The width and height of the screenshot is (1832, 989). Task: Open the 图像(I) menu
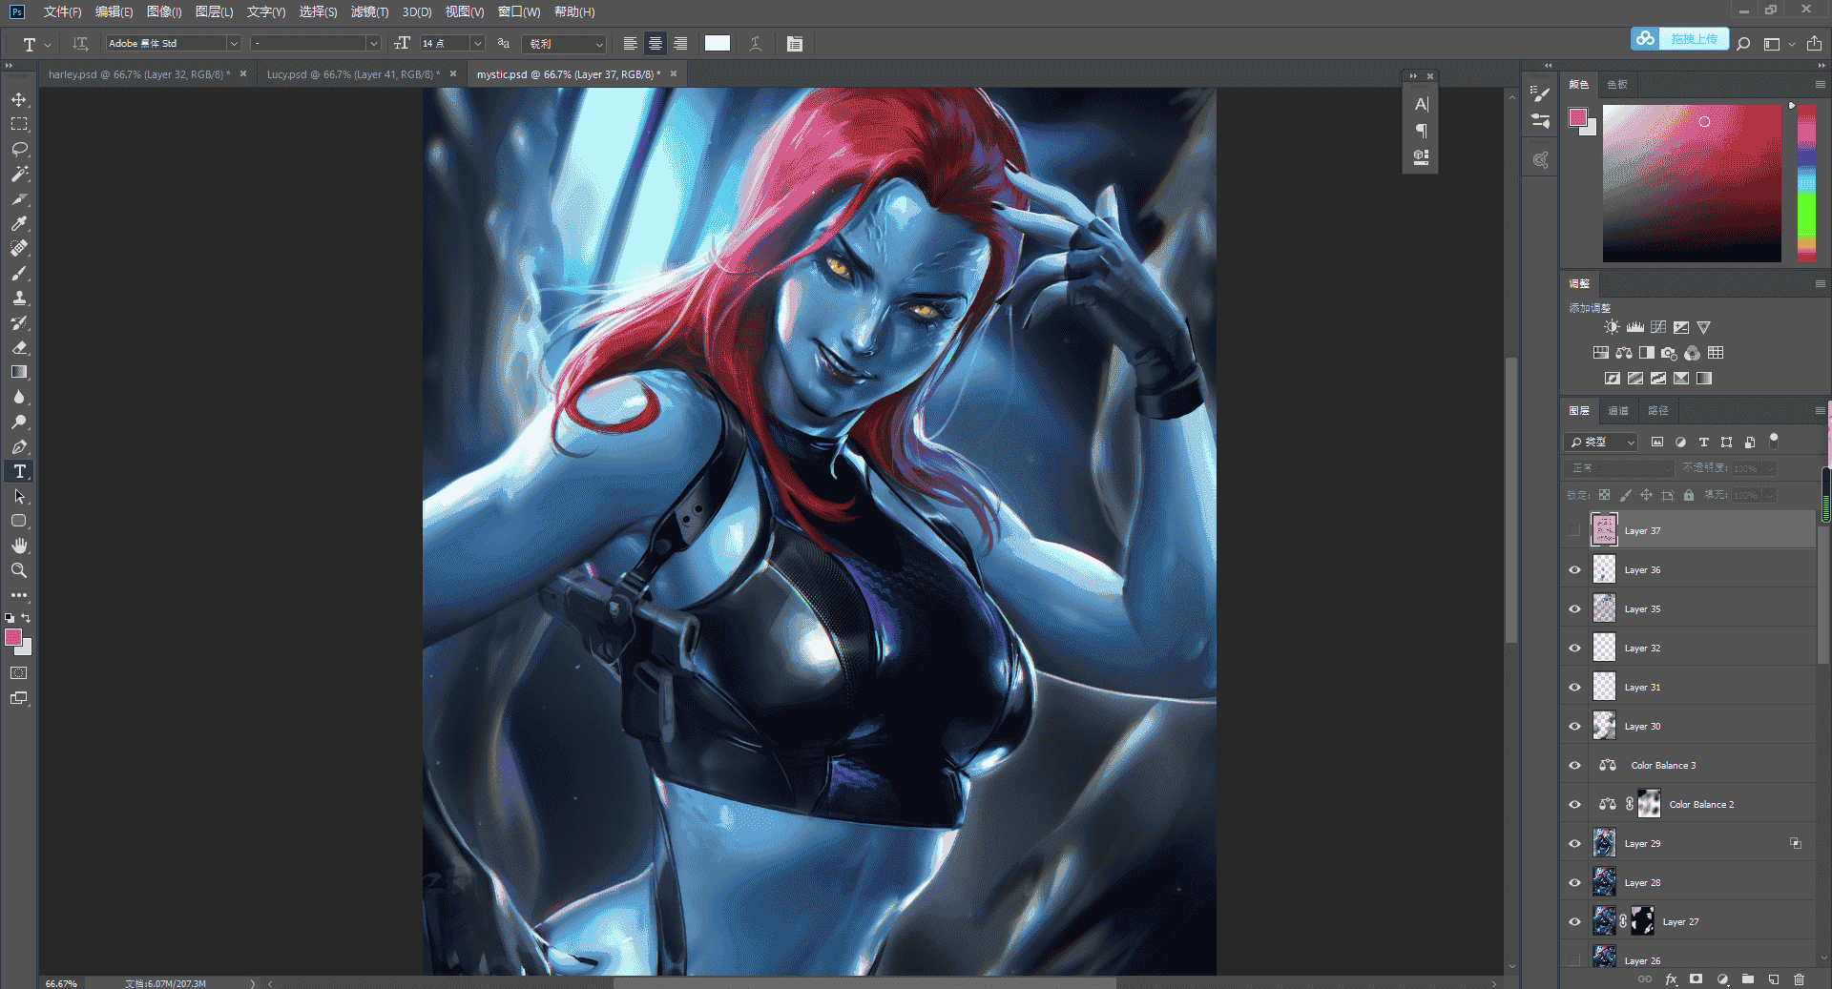click(x=164, y=11)
